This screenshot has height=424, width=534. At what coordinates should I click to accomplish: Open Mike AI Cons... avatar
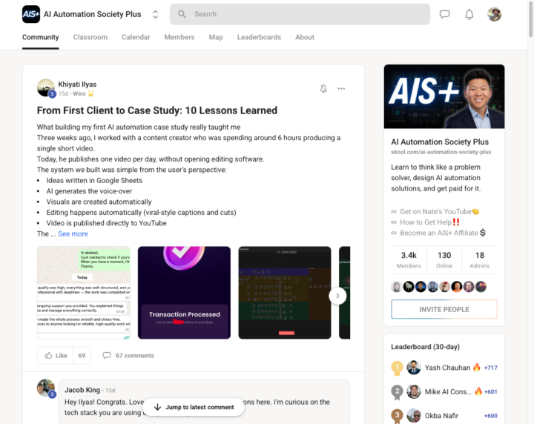point(414,391)
